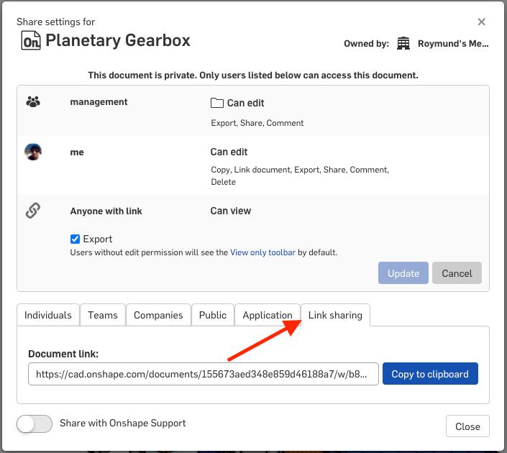Image resolution: width=507 pixels, height=453 pixels.
Task: Open the Can view permission for link
Action: [230, 211]
